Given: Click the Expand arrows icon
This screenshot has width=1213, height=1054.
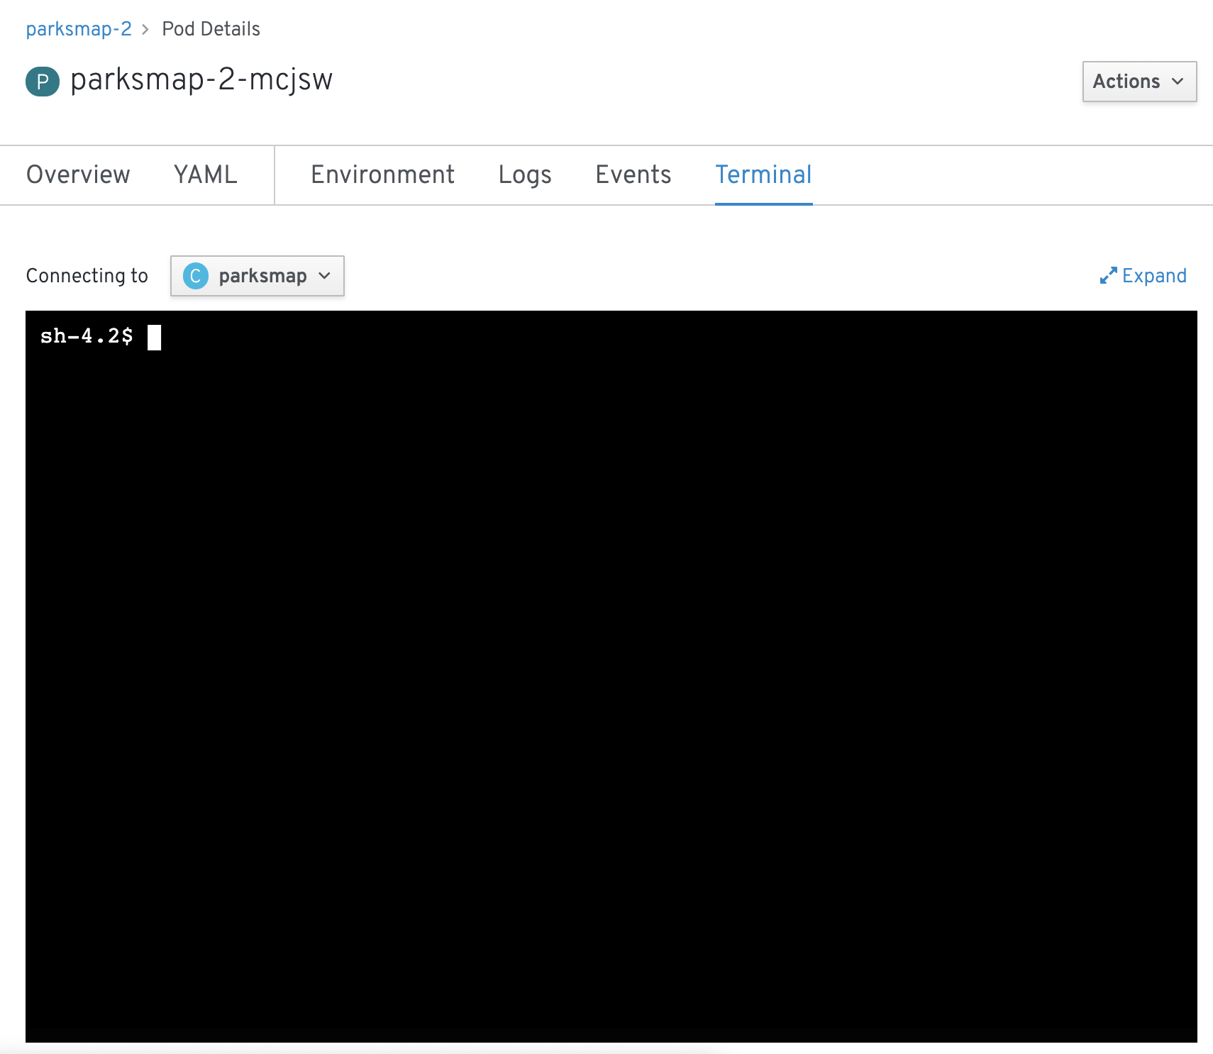Looking at the screenshot, I should 1108,276.
